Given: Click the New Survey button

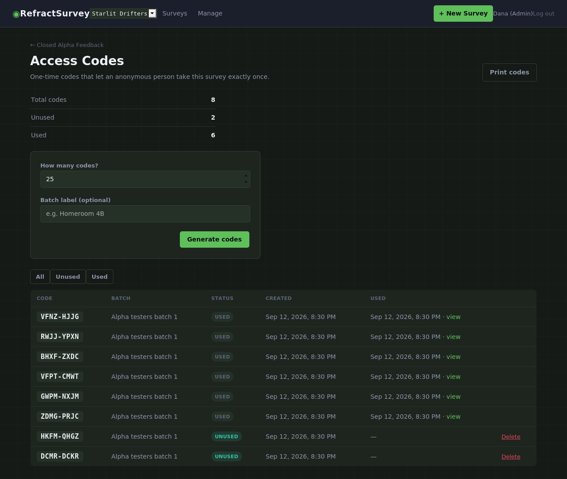Looking at the screenshot, I should [x=463, y=13].
